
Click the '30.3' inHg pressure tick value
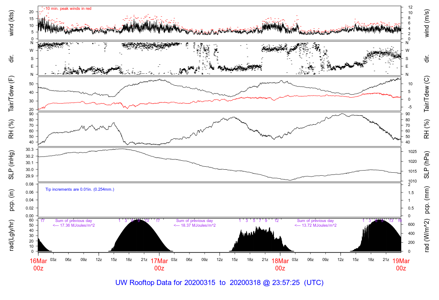point(30,150)
